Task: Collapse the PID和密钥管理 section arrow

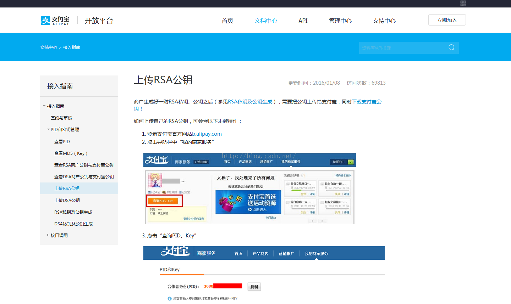Action: pyautogui.click(x=48, y=129)
